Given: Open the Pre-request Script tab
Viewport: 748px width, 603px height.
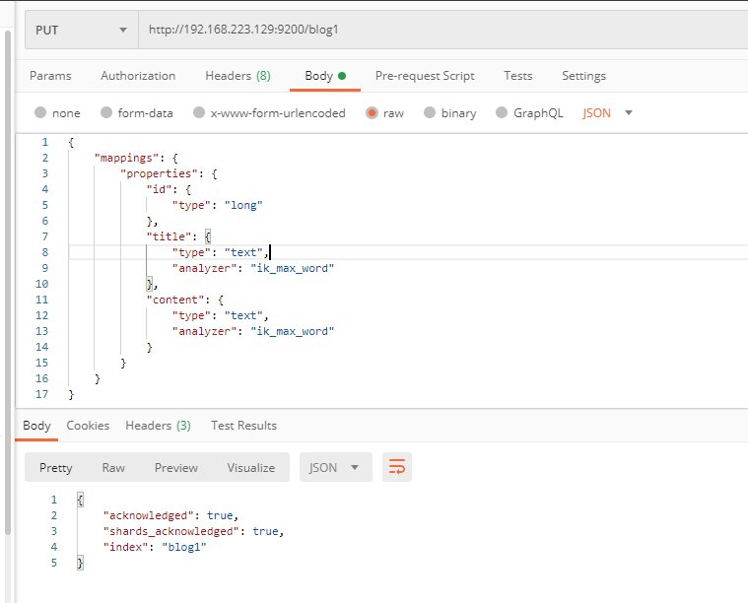Looking at the screenshot, I should pyautogui.click(x=425, y=76).
